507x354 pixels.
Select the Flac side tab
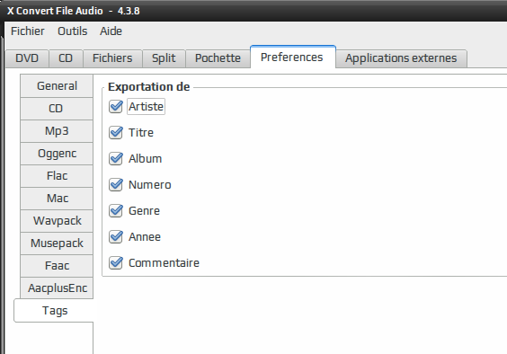[x=57, y=176]
